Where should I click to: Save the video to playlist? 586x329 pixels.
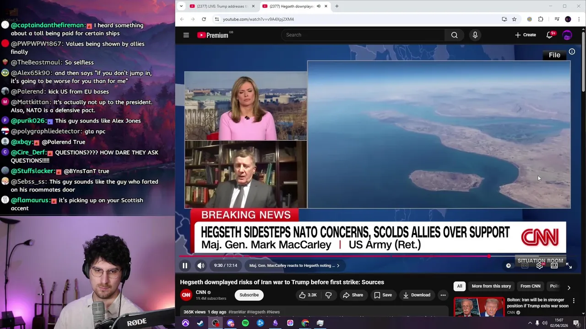point(383,295)
